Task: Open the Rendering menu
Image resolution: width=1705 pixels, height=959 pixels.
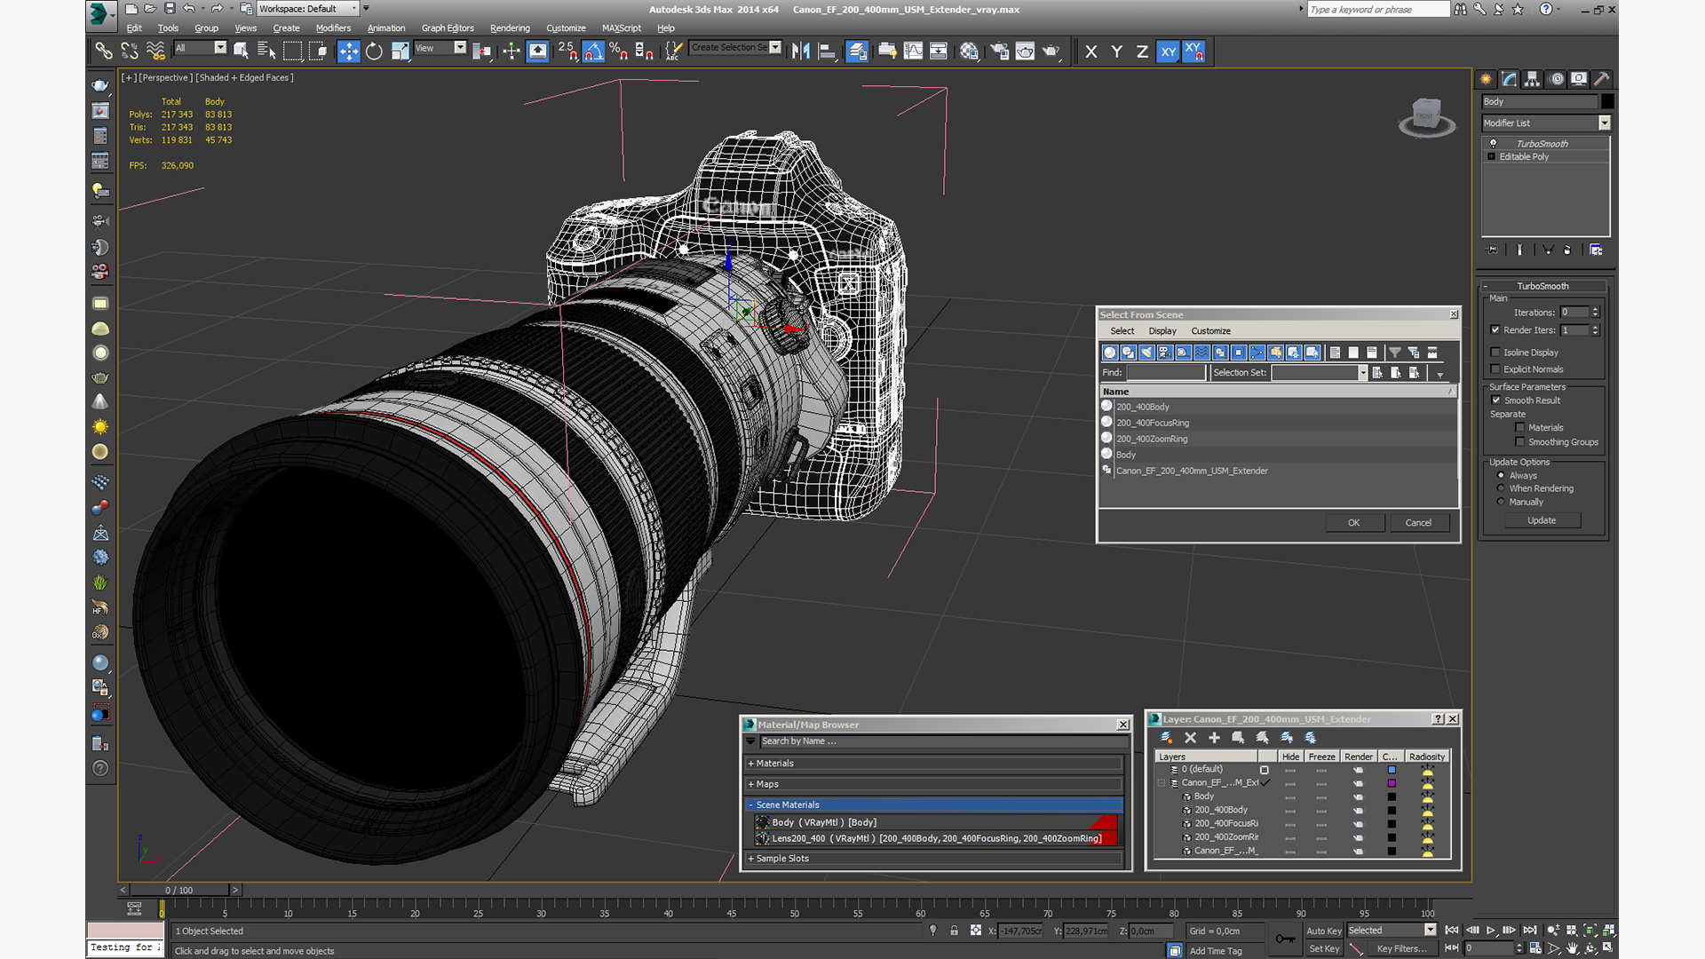Action: [x=510, y=28]
